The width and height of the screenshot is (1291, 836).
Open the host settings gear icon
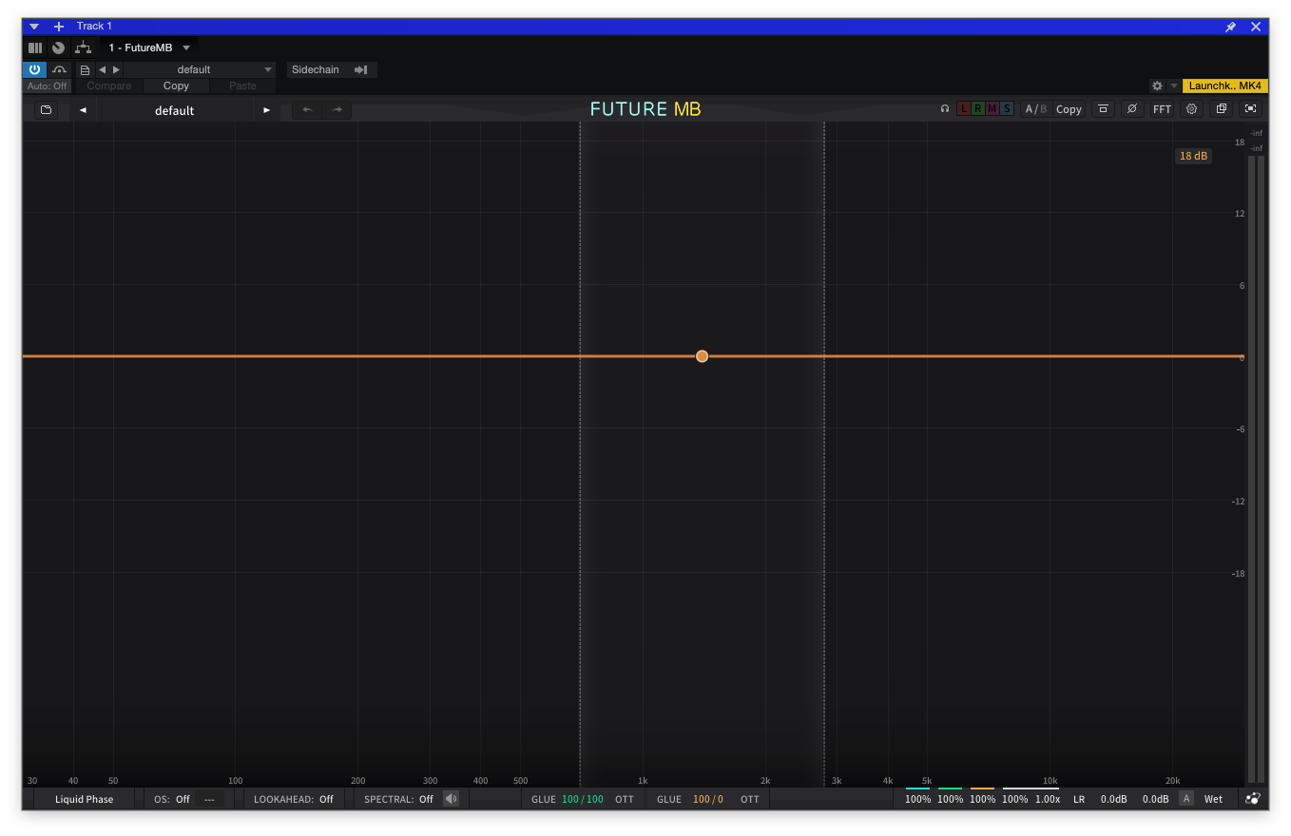pos(1157,85)
